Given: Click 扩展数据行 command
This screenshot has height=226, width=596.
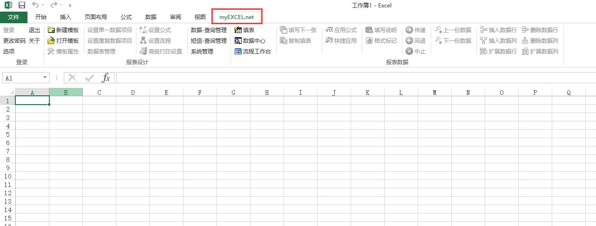Looking at the screenshot, I should click(498, 52).
